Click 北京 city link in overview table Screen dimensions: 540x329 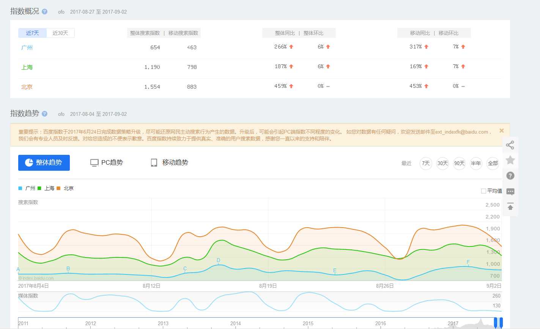click(27, 87)
